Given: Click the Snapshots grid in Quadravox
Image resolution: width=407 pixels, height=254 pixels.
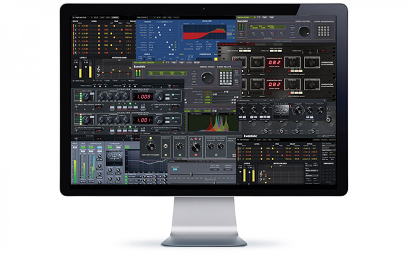Looking at the screenshot, I should tap(328, 175).
